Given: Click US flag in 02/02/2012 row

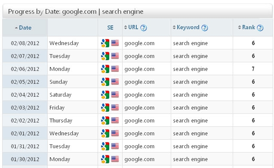Looking at the screenshot, I should click(115, 120).
